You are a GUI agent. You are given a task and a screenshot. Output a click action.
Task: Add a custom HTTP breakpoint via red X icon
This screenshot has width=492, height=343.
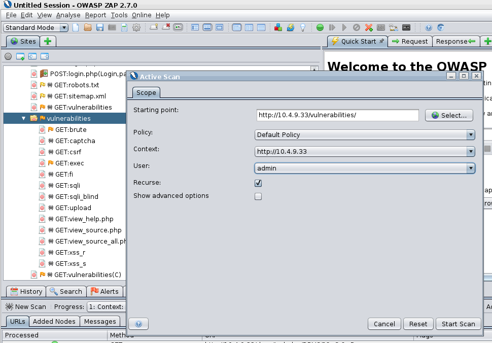(x=369, y=27)
